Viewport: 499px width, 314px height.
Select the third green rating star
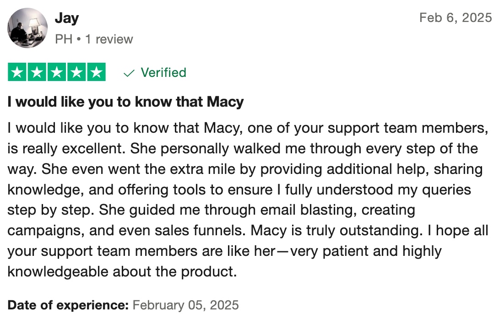[x=57, y=72]
